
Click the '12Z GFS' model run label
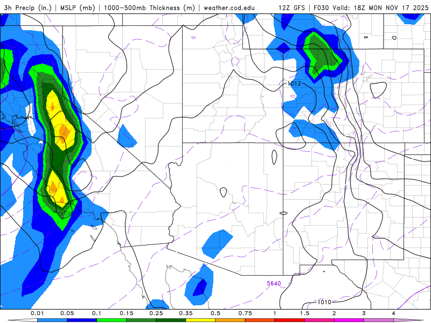pos(291,8)
